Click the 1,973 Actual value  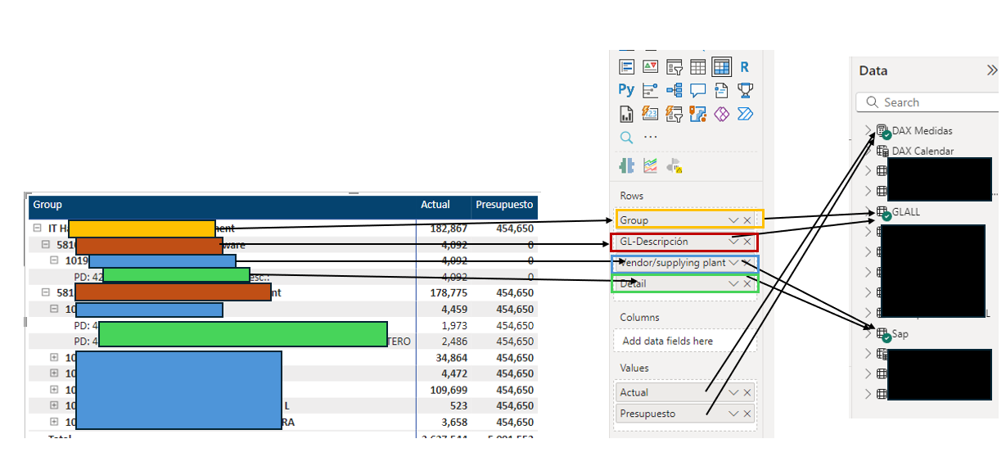(x=454, y=325)
